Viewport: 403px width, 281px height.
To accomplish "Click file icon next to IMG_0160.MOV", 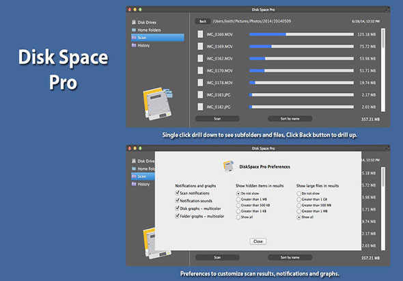I will 200,34.
